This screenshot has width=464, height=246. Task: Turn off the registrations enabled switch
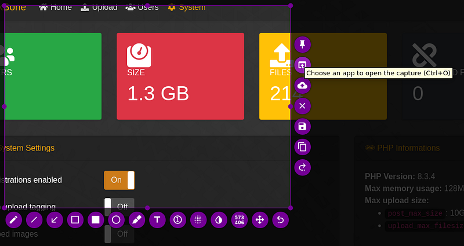click(119, 180)
